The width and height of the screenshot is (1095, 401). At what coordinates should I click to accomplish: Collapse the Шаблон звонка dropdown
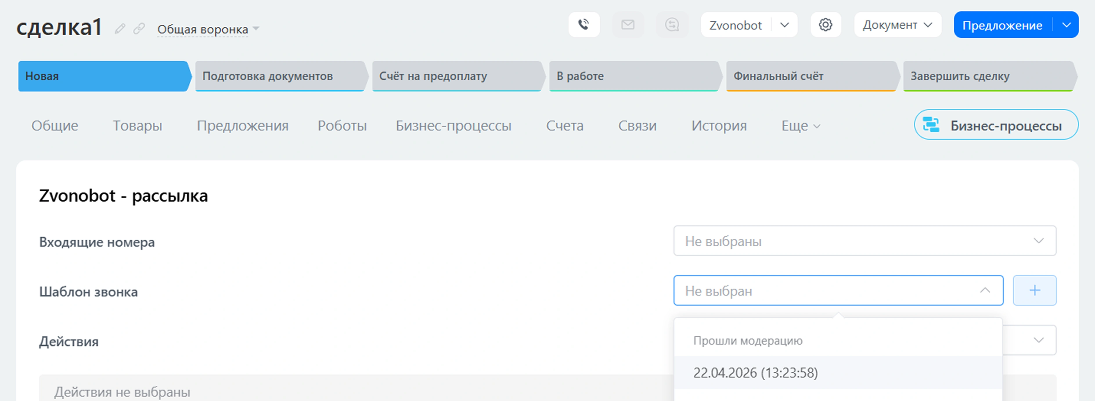(x=838, y=290)
